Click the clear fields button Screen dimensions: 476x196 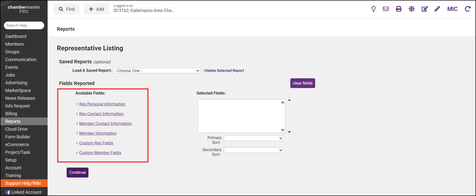coord(303,83)
